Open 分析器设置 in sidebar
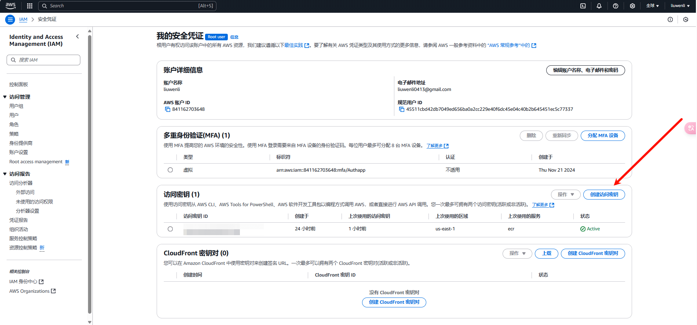Viewport: 697px width, 325px height. click(28, 211)
